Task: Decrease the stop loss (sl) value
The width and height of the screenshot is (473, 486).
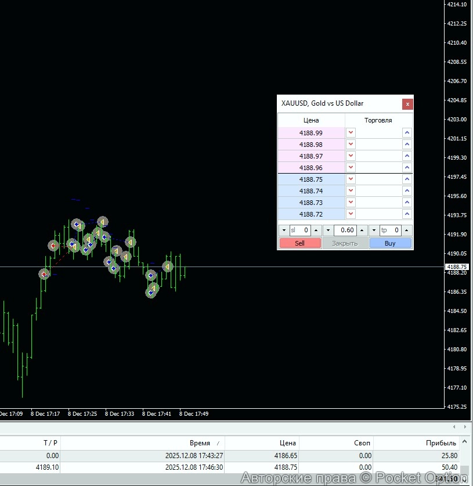Action: click(284, 230)
